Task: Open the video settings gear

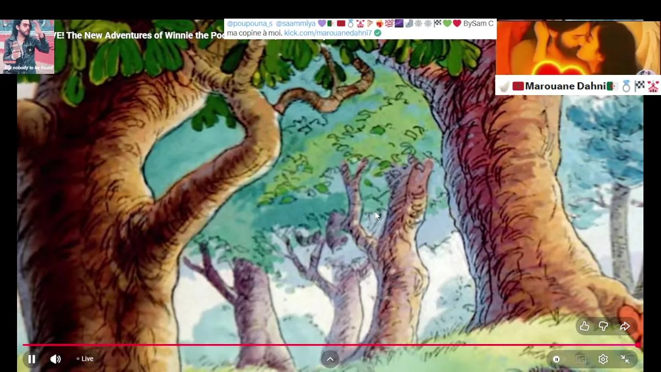Action: (603, 359)
